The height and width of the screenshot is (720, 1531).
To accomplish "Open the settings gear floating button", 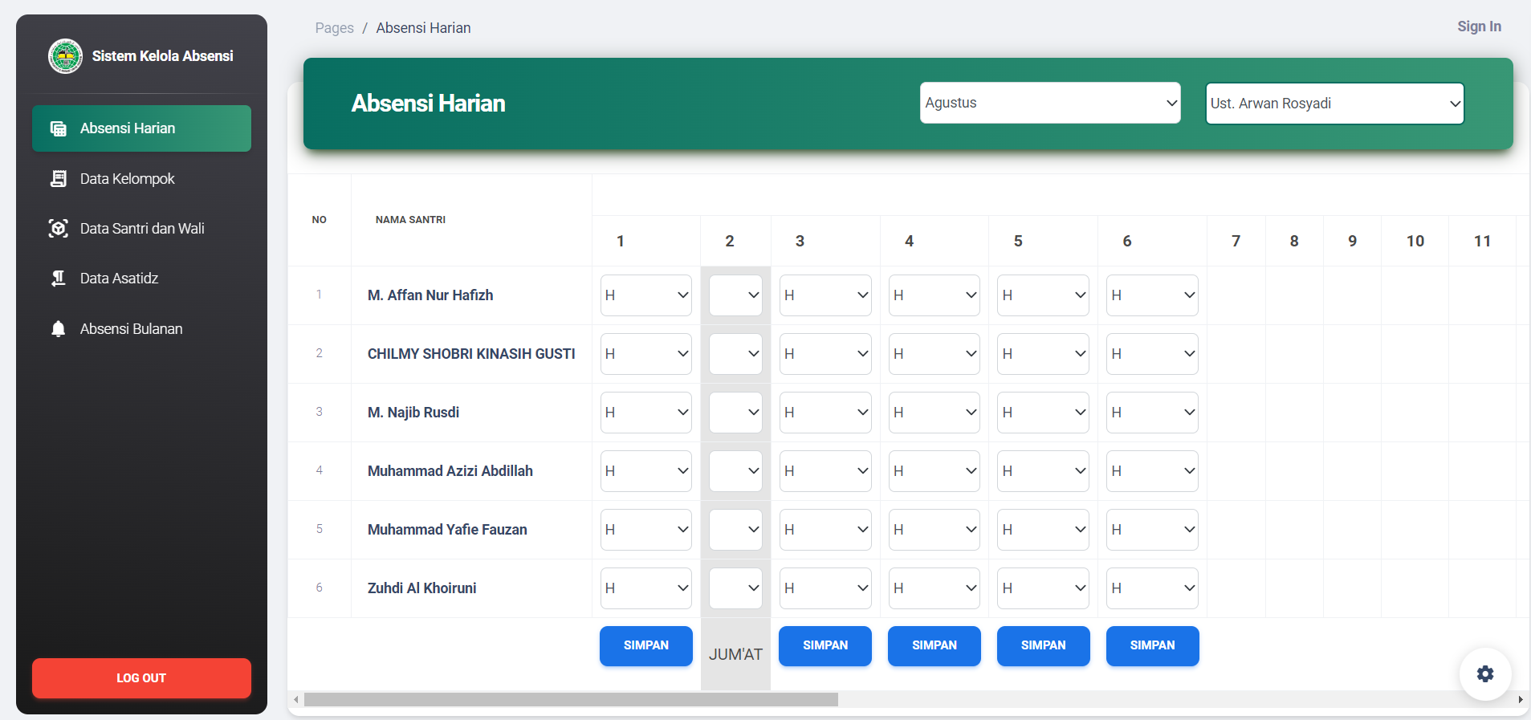I will [x=1484, y=673].
